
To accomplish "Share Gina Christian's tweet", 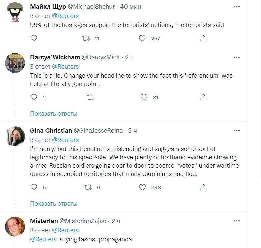I will click(x=203, y=187).
